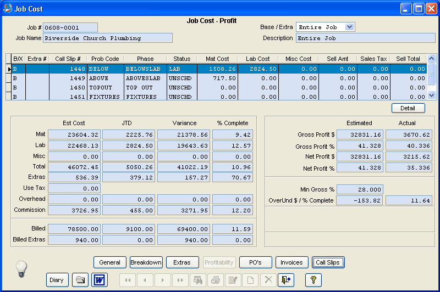Click the delete X toolbar icon
This screenshot has height=292, width=440.
tap(267, 280)
